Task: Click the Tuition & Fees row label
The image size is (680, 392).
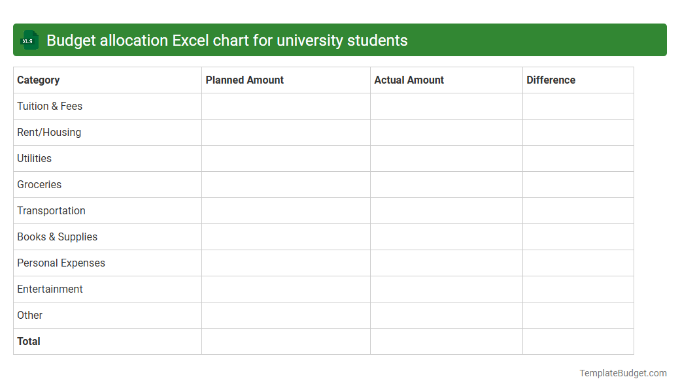Action: pyautogui.click(x=50, y=106)
